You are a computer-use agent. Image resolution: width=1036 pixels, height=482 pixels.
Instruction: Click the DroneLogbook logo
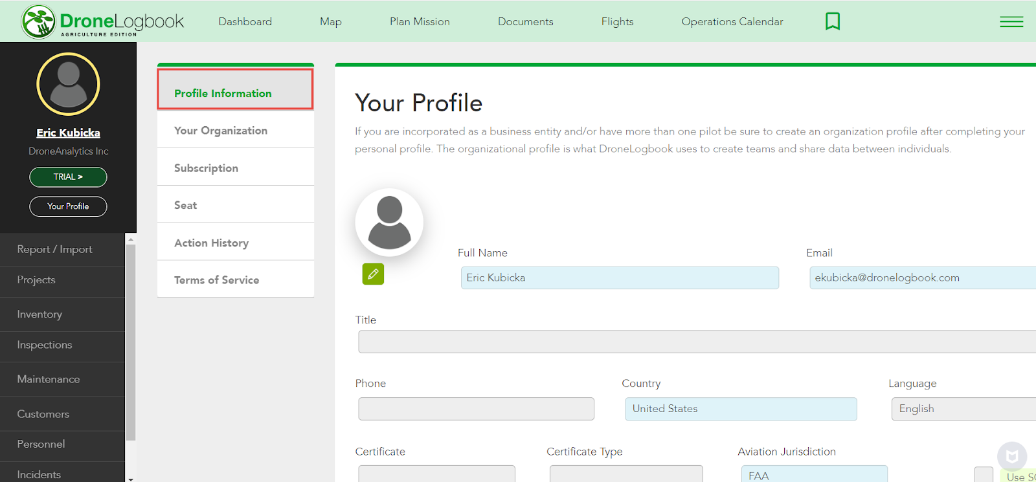pos(102,21)
